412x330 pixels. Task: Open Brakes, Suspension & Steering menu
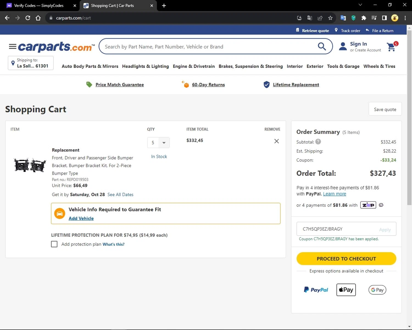[x=251, y=66]
